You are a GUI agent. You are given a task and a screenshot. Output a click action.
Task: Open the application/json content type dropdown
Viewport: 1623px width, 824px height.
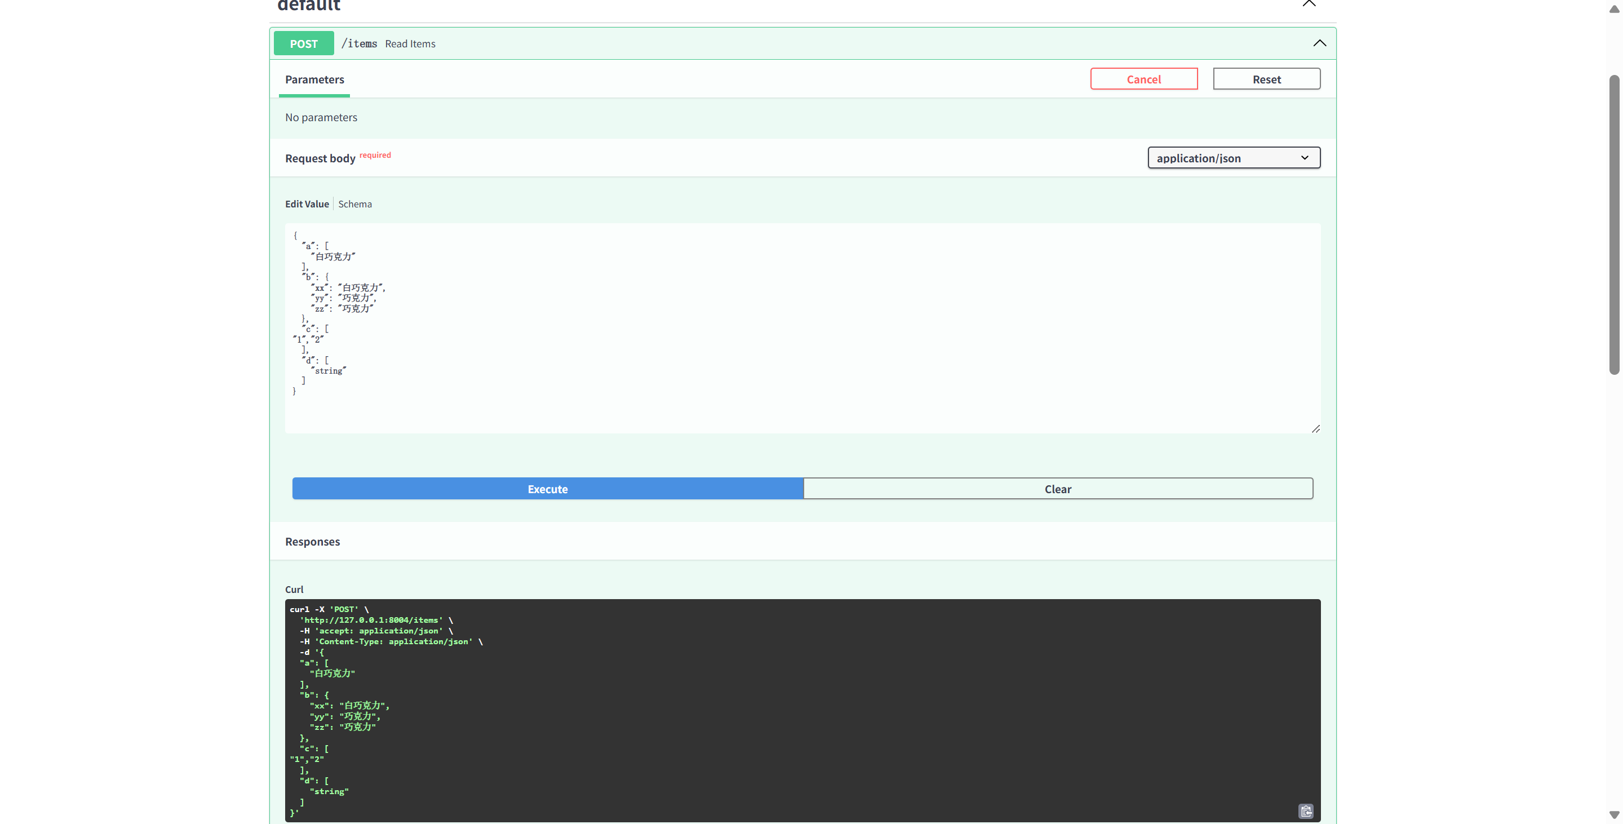(x=1233, y=157)
